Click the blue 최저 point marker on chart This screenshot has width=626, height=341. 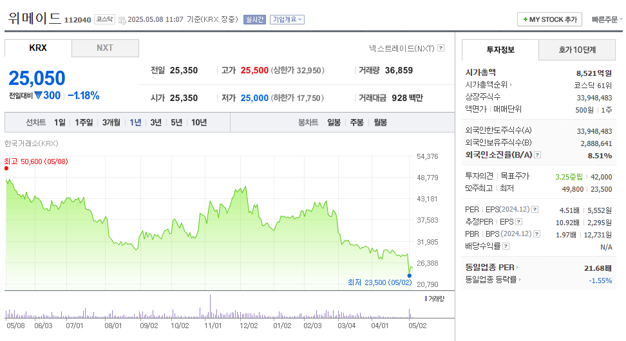pyautogui.click(x=409, y=275)
